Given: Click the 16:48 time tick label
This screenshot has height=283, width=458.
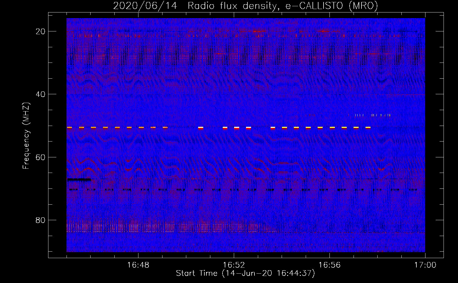Looking at the screenshot, I should coord(138,265).
